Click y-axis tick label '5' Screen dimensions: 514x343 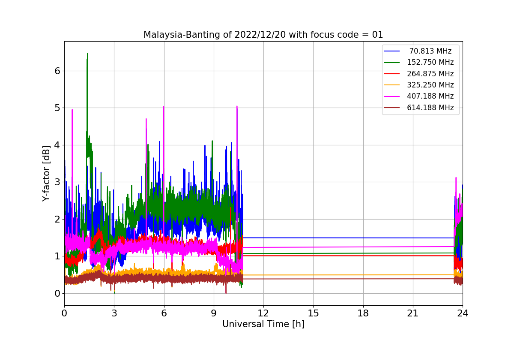pos(57,108)
